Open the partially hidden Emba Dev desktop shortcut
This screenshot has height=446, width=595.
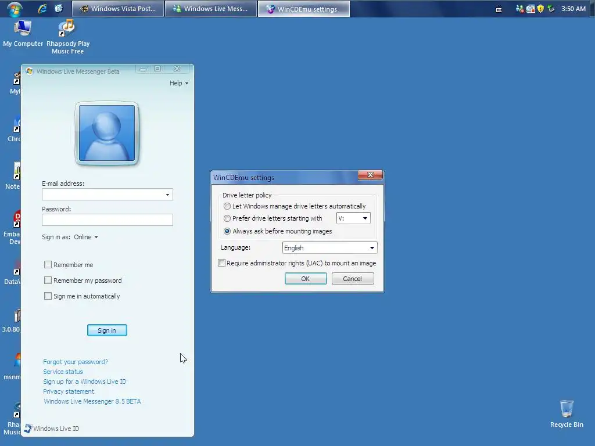click(x=13, y=228)
